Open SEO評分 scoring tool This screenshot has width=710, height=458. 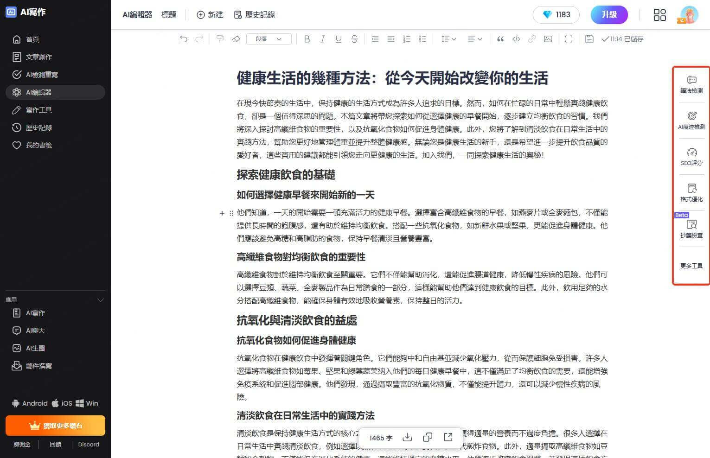pos(691,157)
